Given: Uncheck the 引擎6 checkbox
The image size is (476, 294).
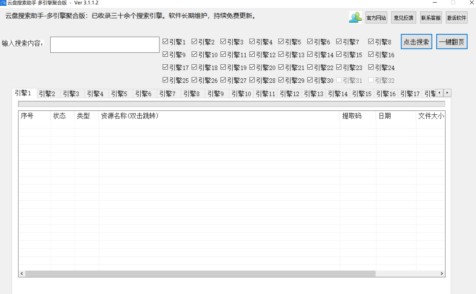Looking at the screenshot, I should click(310, 41).
